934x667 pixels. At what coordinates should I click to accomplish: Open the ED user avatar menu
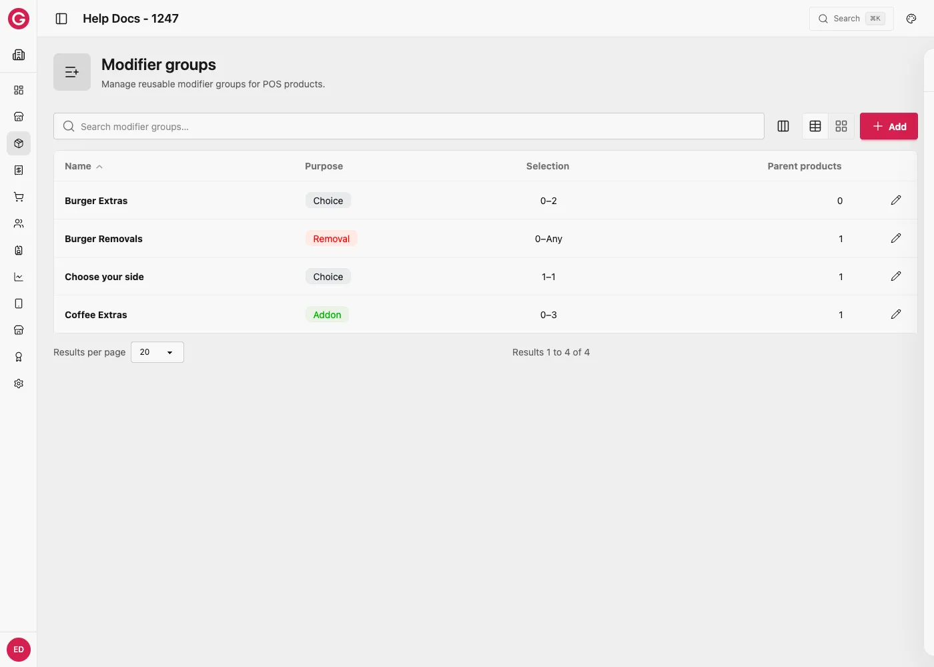pos(19,650)
